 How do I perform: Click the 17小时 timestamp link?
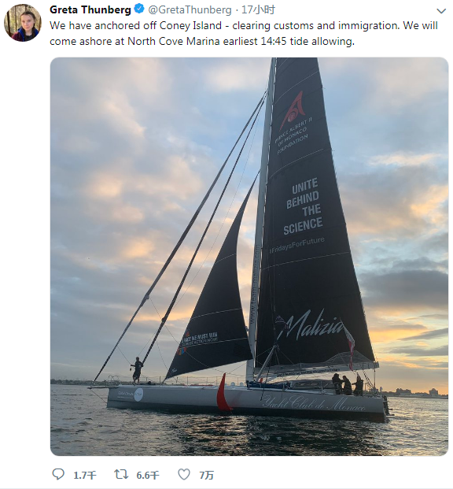pyautogui.click(x=258, y=10)
